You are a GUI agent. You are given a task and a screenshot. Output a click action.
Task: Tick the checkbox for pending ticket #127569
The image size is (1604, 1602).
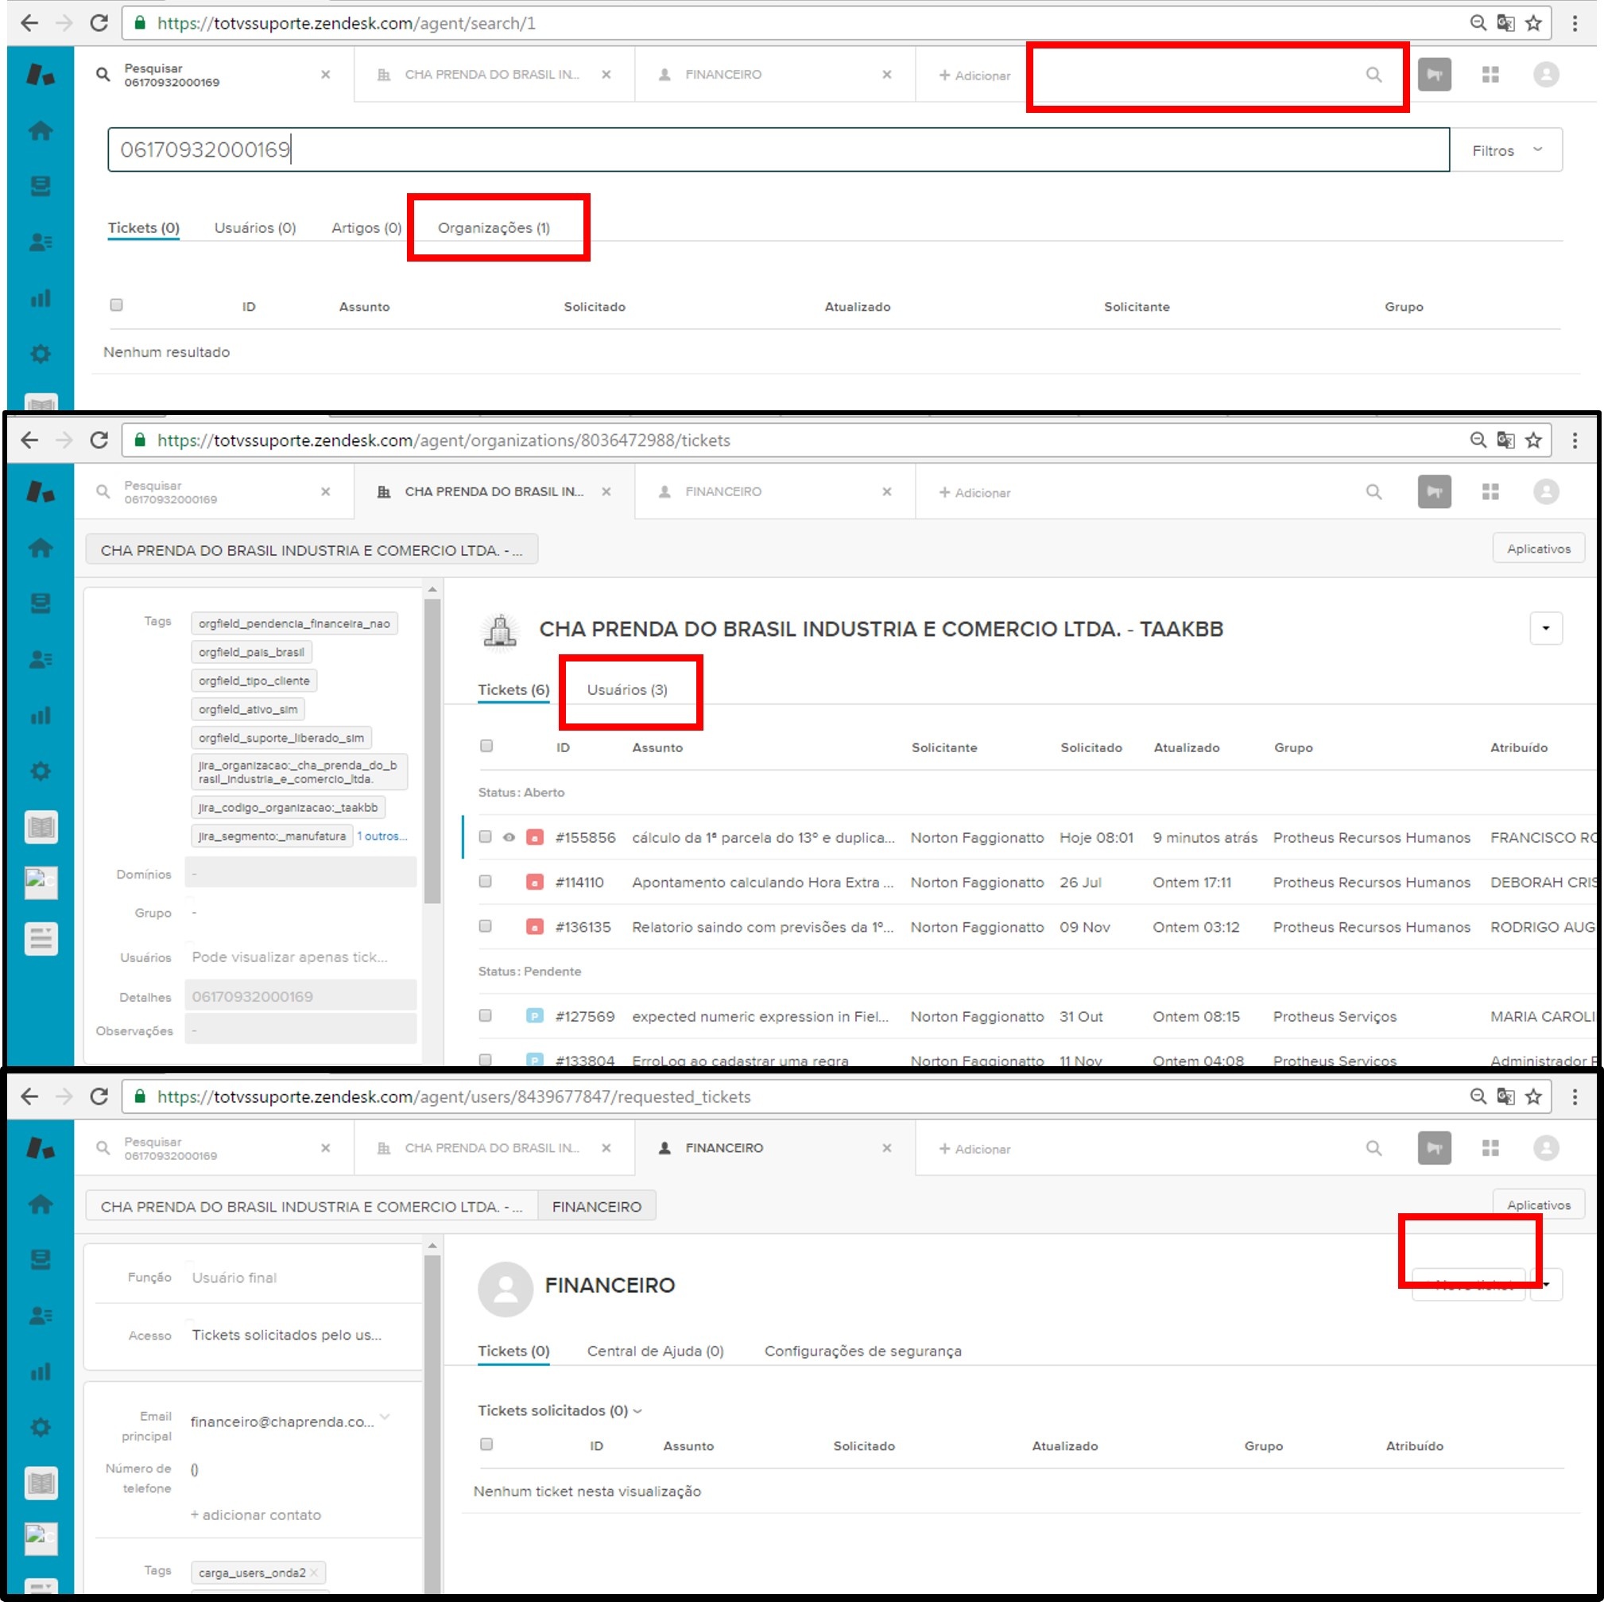[x=486, y=1016]
